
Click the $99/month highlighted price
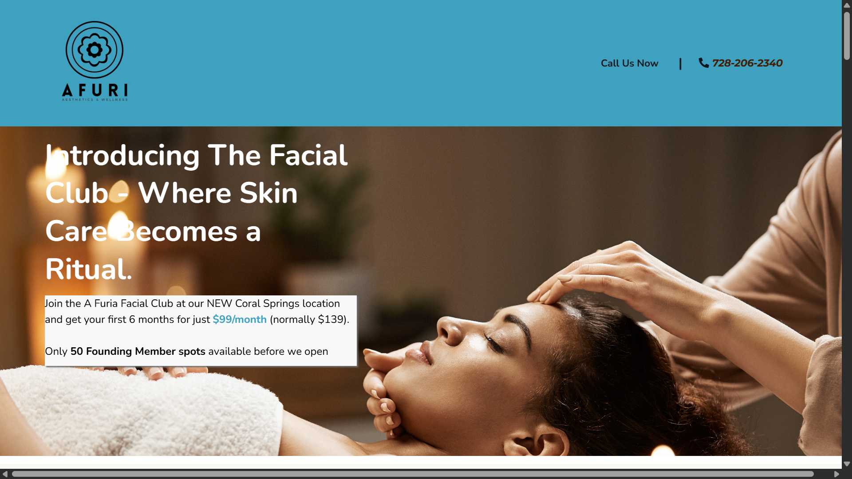tap(240, 319)
